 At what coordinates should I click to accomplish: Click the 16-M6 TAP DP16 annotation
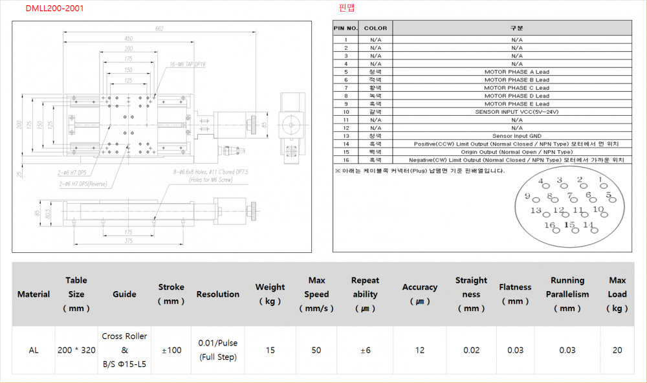click(187, 65)
